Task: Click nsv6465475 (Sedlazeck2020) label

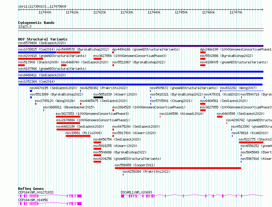Action: tap(104, 101)
